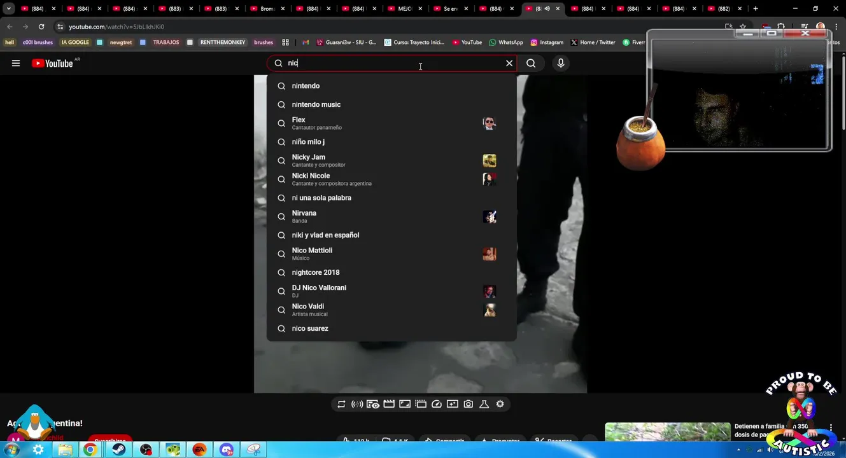
Task: Reload the page in Chrome
Action: pyautogui.click(x=41, y=27)
